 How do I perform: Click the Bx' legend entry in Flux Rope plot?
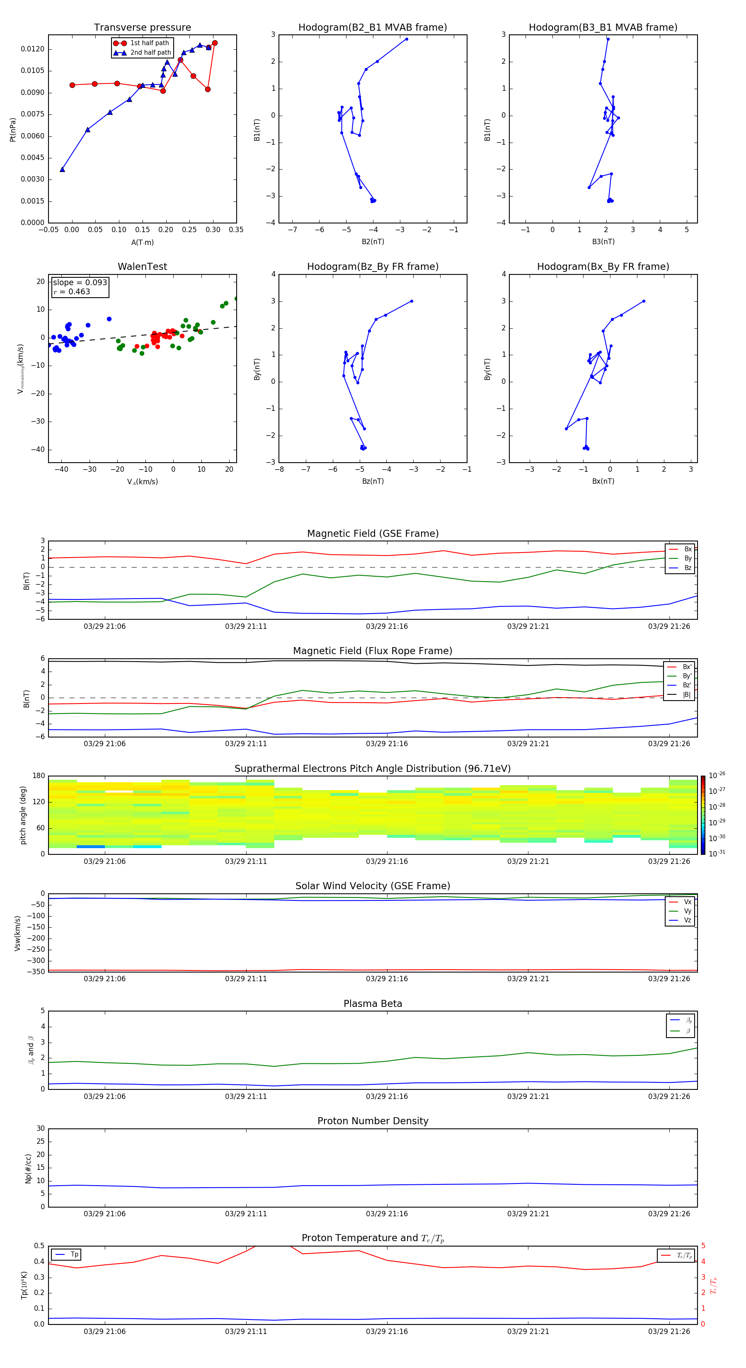pyautogui.click(x=679, y=667)
